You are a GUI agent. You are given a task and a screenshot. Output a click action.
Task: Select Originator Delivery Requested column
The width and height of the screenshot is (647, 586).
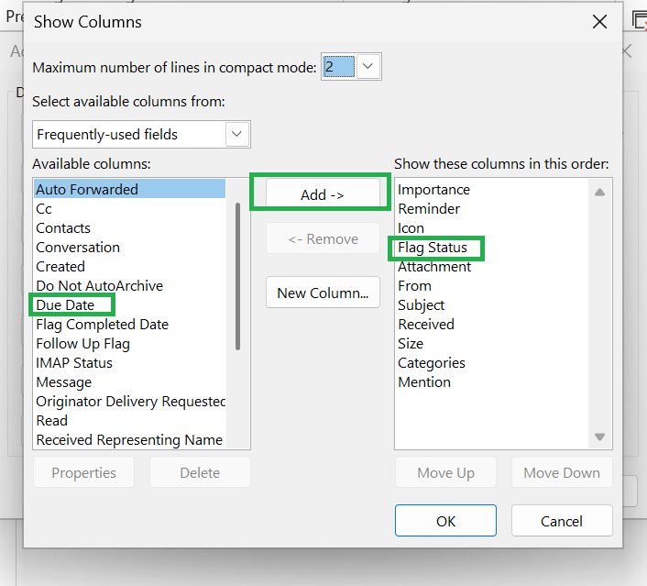pos(129,402)
